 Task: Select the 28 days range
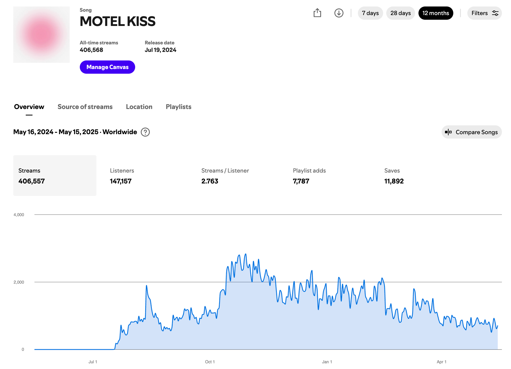[400, 13]
